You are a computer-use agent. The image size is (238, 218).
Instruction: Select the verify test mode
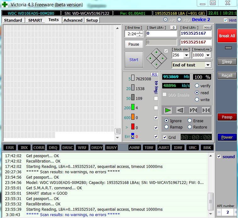(x=197, y=86)
